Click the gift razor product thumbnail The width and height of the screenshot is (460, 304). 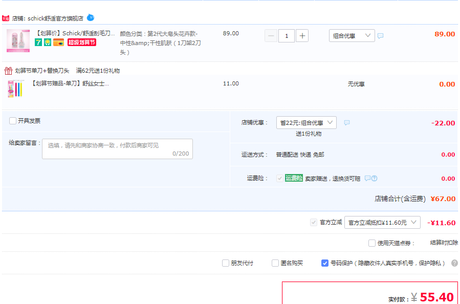point(15,89)
